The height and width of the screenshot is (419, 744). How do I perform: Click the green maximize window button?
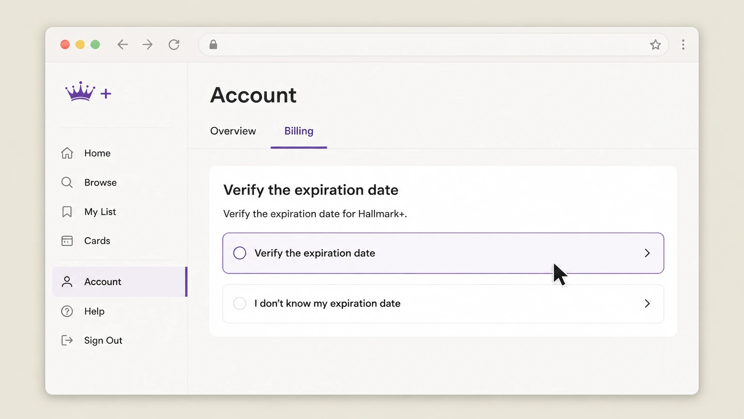[95, 45]
